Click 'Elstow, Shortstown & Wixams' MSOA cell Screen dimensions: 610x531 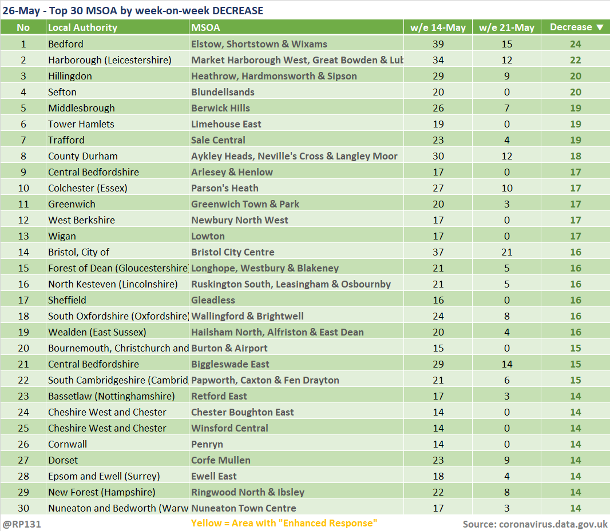point(296,44)
